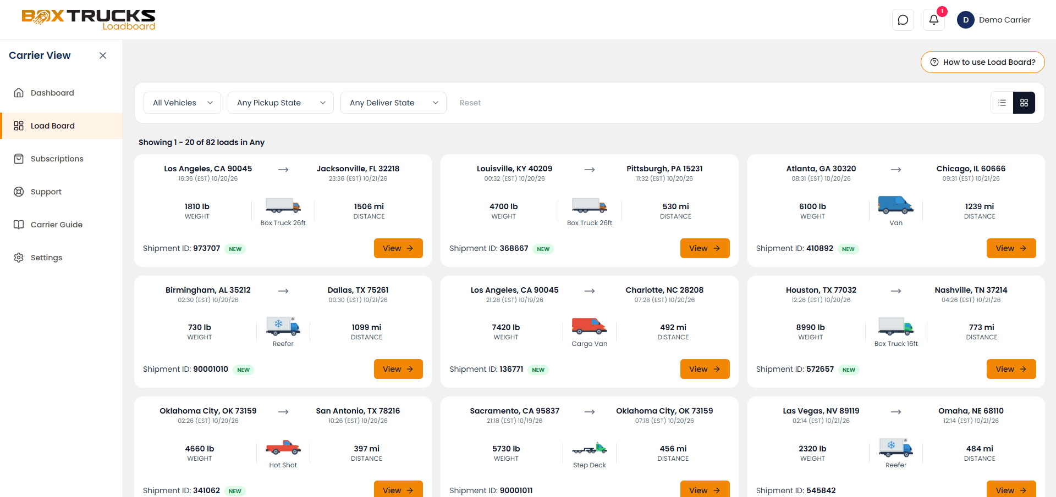The image size is (1056, 497).
Task: View shipment 973707 details
Action: (398, 248)
